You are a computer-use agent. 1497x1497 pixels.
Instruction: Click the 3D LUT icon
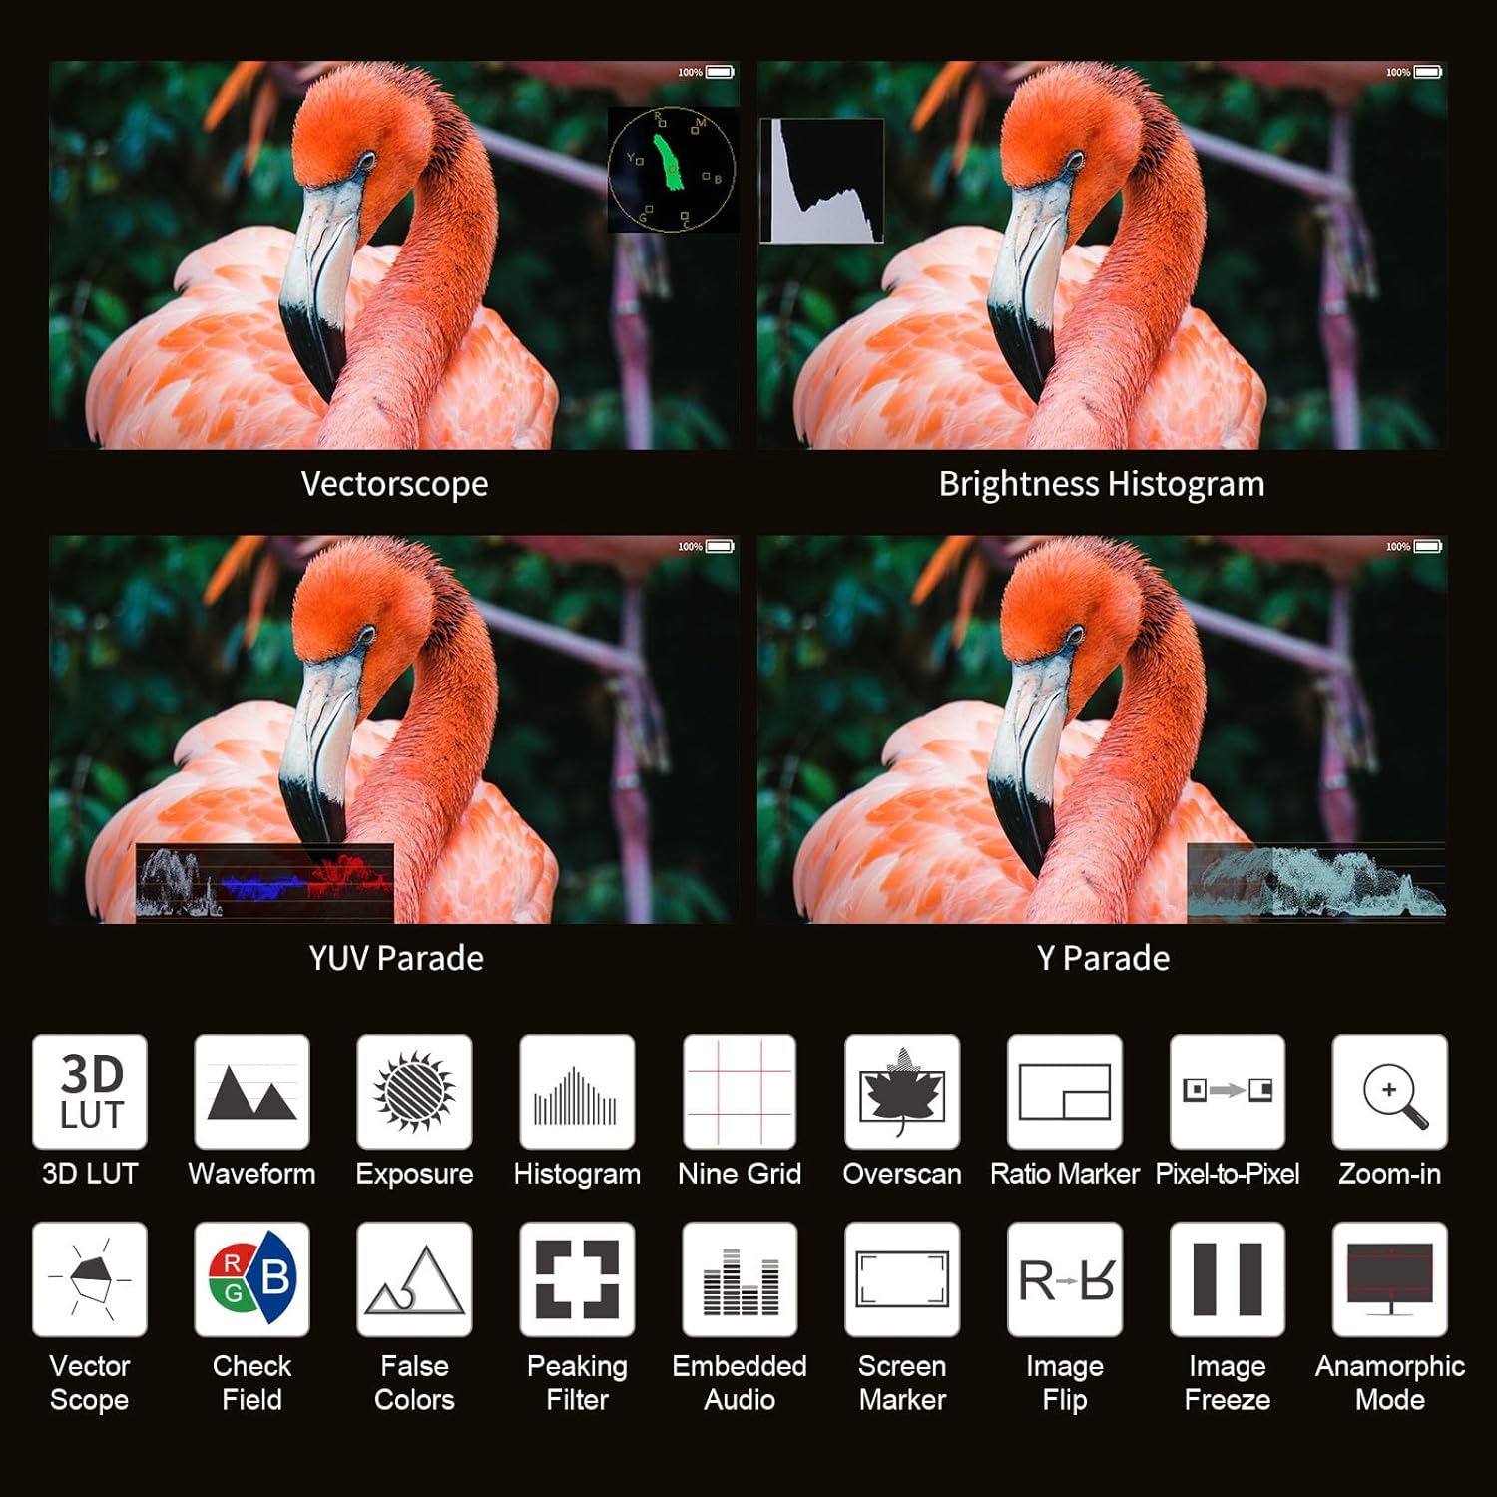click(x=90, y=1092)
